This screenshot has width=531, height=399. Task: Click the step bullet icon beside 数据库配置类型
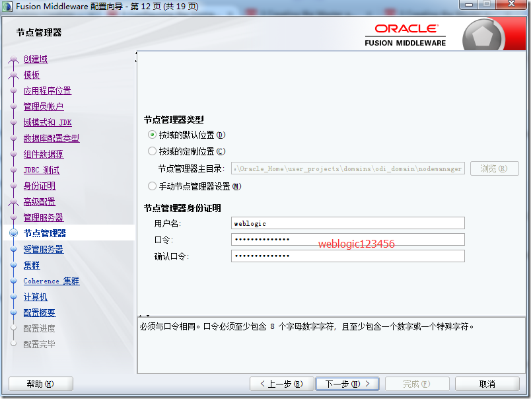pos(14,138)
